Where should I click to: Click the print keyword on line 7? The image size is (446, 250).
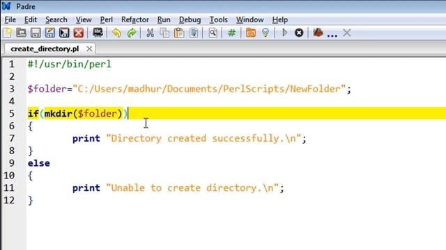(x=86, y=139)
